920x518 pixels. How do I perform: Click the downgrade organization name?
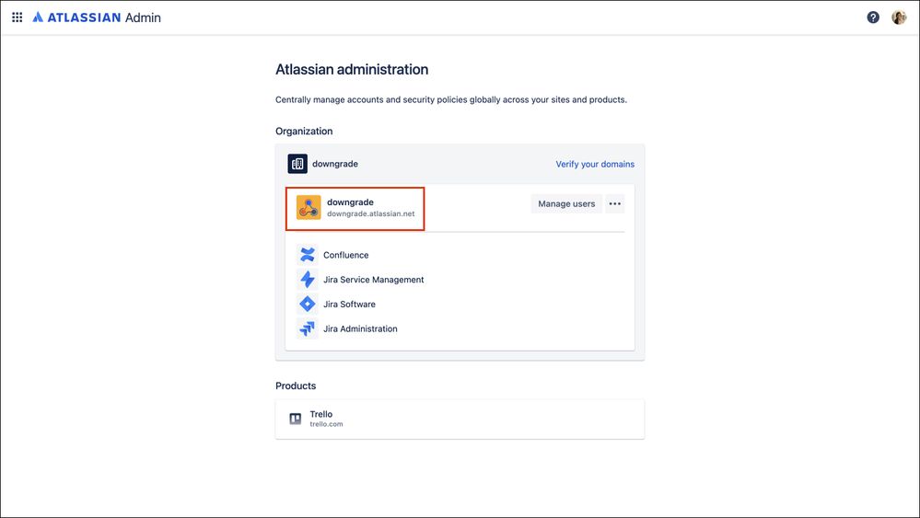(335, 164)
